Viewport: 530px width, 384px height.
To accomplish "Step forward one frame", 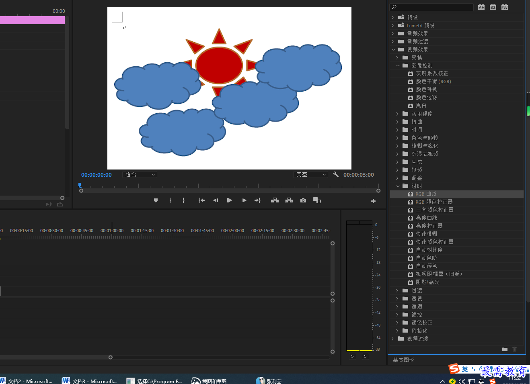I will click(x=244, y=200).
